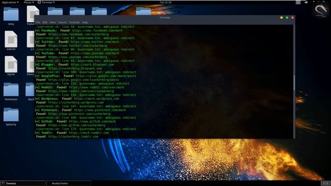Click the pinterest.com/zuckerberg link
Image resolution: width=331 pixels, height=186 pixels.
(x=79, y=114)
